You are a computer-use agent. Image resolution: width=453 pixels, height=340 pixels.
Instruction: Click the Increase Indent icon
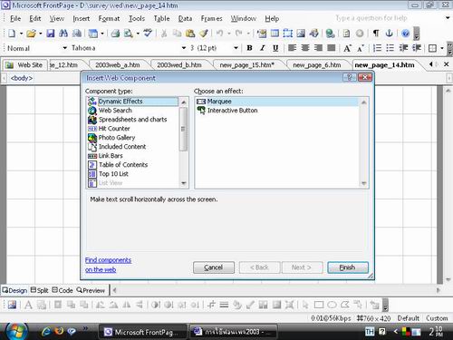point(417,48)
